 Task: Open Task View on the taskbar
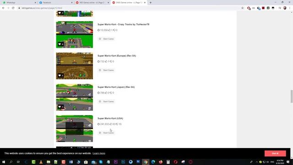[18, 162]
